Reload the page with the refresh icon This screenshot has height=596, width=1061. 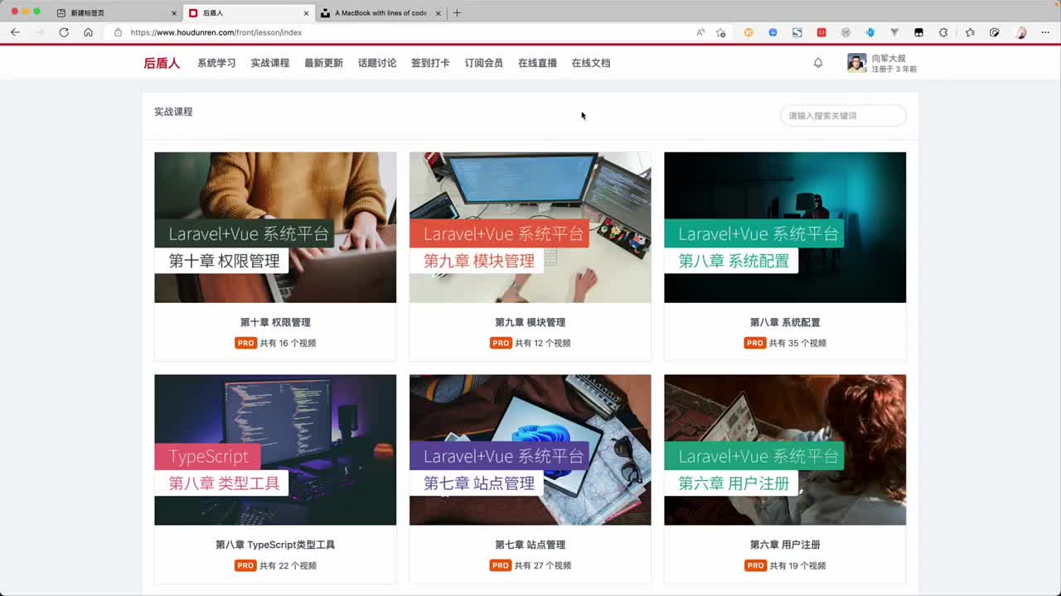tap(64, 32)
